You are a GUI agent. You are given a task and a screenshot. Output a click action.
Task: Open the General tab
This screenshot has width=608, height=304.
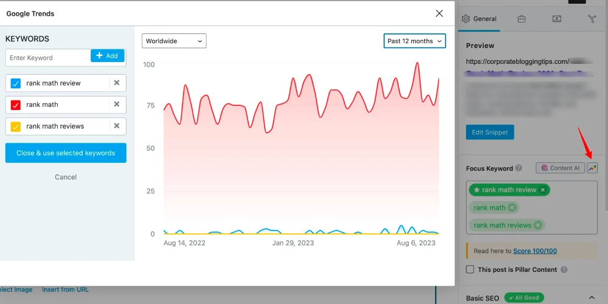pos(479,19)
